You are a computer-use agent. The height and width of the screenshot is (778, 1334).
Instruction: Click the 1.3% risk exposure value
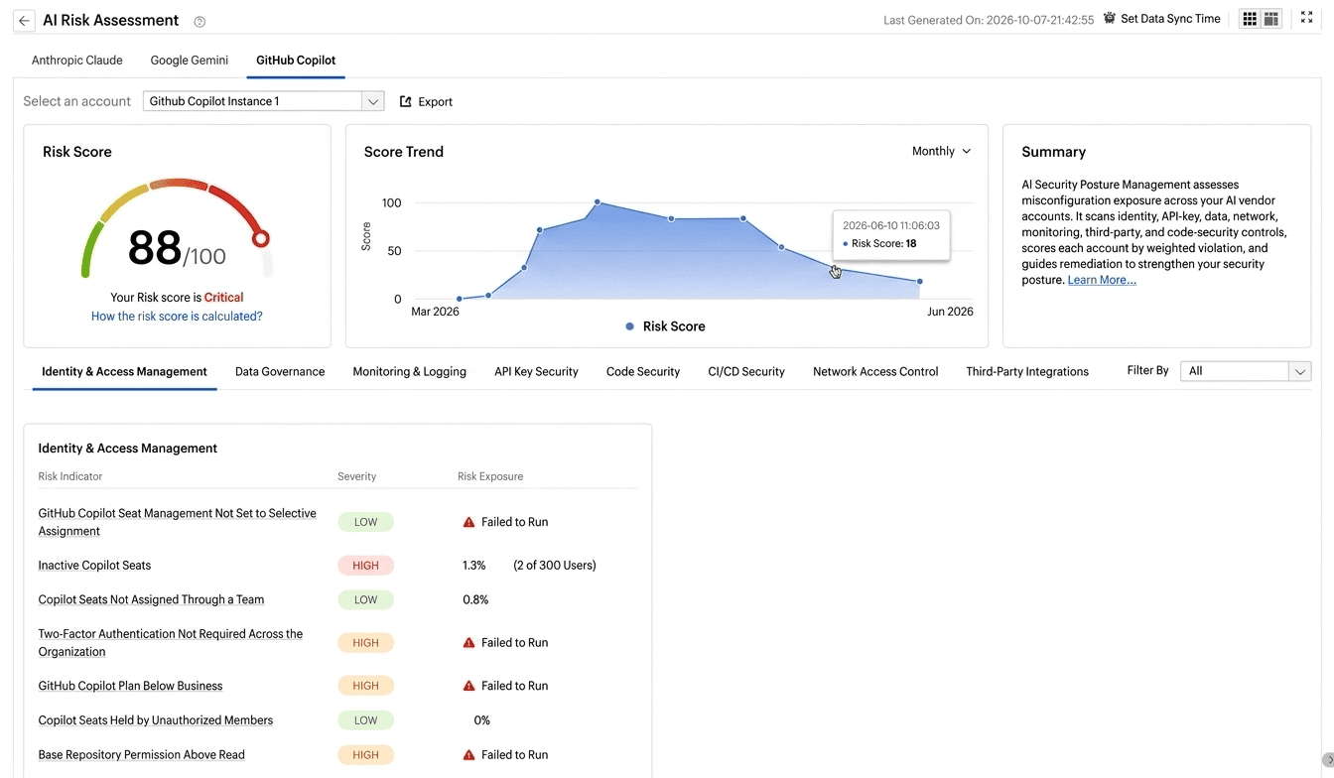click(474, 566)
